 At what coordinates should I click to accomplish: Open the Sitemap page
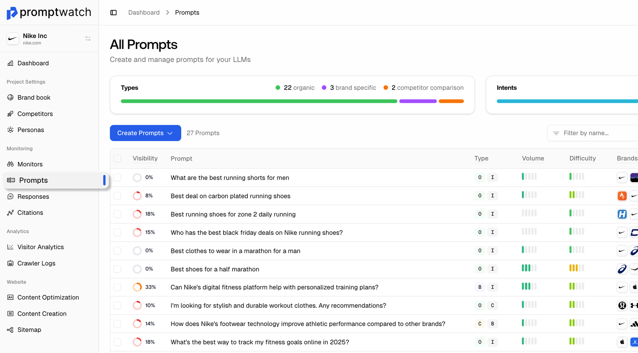point(29,330)
